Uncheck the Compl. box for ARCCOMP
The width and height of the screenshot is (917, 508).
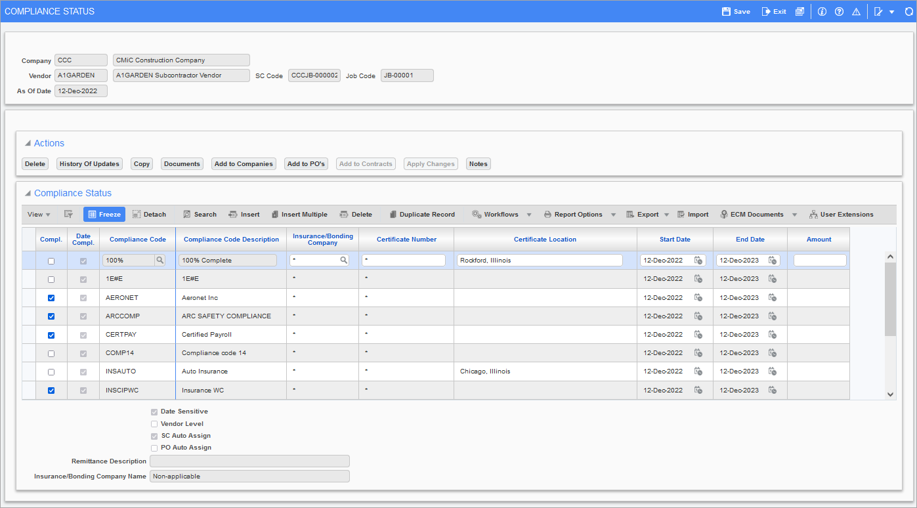51,316
